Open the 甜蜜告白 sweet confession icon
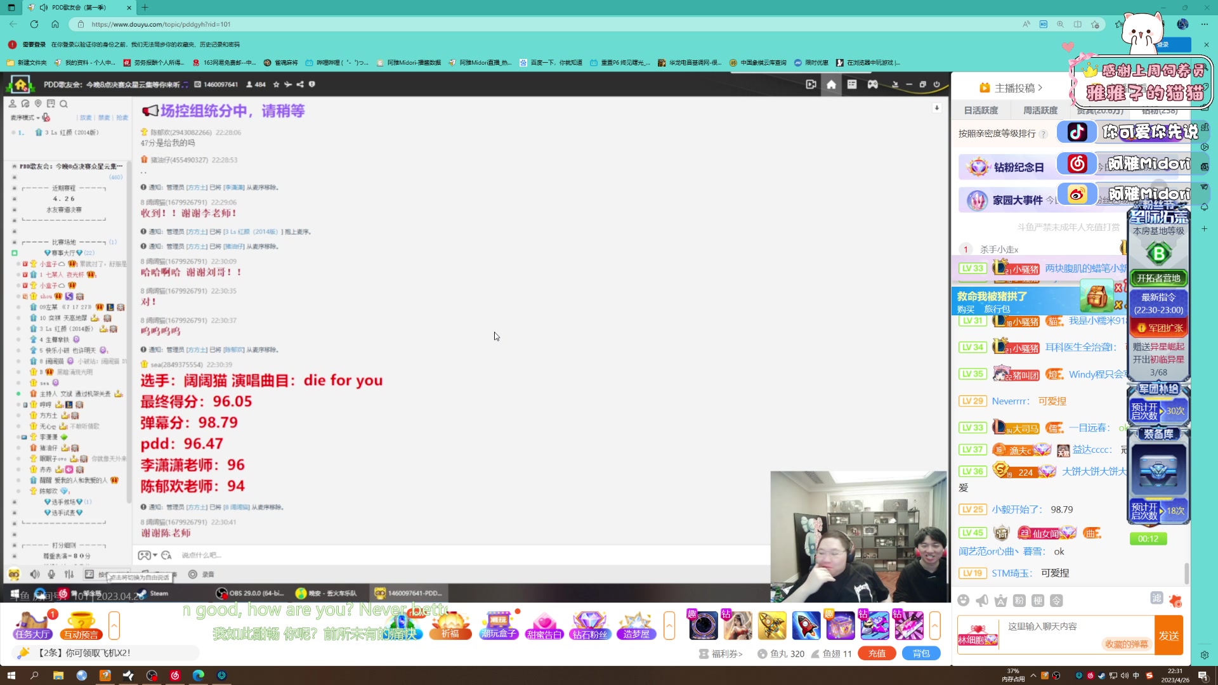 point(544,625)
